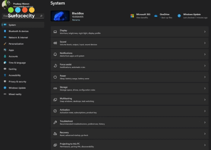Image resolution: width=211 pixels, height=150 pixels.
Task: Select Privacy & security in sidebar
Action: 17,82
